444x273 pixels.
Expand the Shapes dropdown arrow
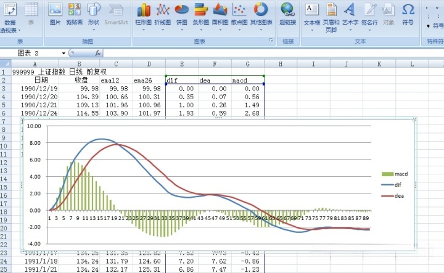94,30
